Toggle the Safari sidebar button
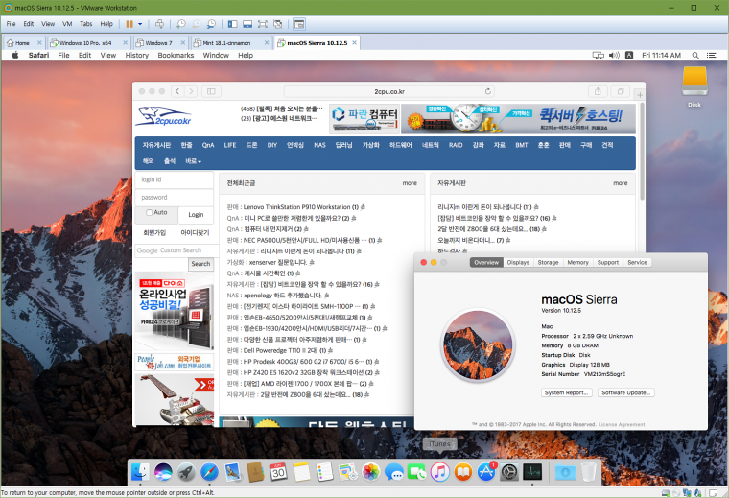729x498 pixels. pos(211,91)
